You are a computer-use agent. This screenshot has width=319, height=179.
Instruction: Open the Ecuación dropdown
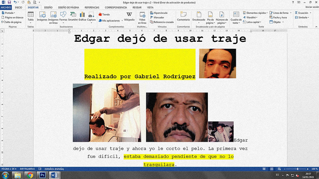[x=303, y=13]
